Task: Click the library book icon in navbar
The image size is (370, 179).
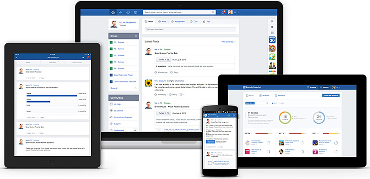Action: (136, 12)
